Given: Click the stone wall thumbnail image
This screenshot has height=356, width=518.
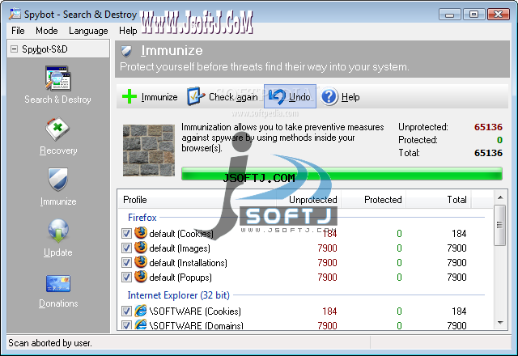Looking at the screenshot, I should [149, 150].
